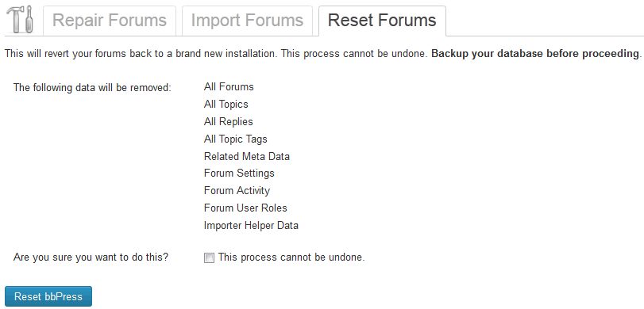Switch to the Repair Forums tab
This screenshot has width=644, height=309.
(110, 21)
